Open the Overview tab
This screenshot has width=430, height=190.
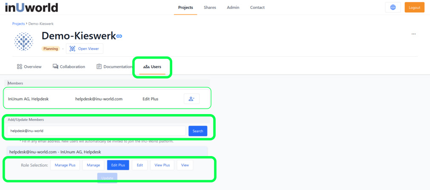(29, 67)
